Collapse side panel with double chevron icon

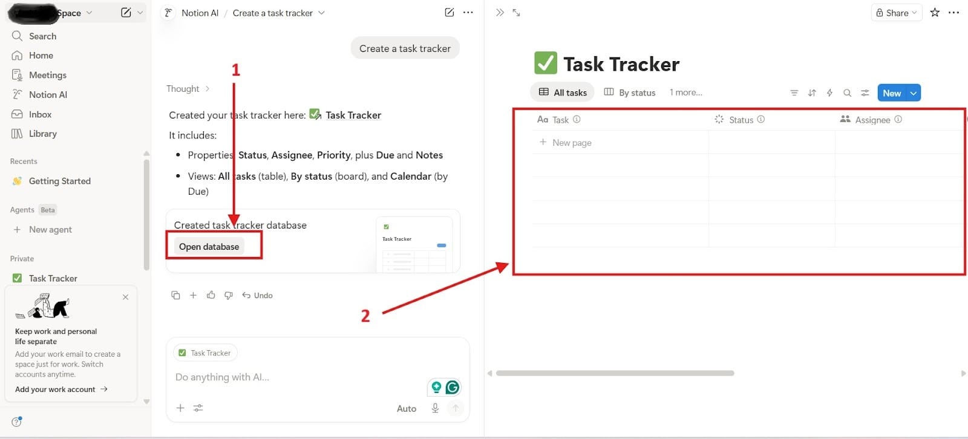coord(500,13)
